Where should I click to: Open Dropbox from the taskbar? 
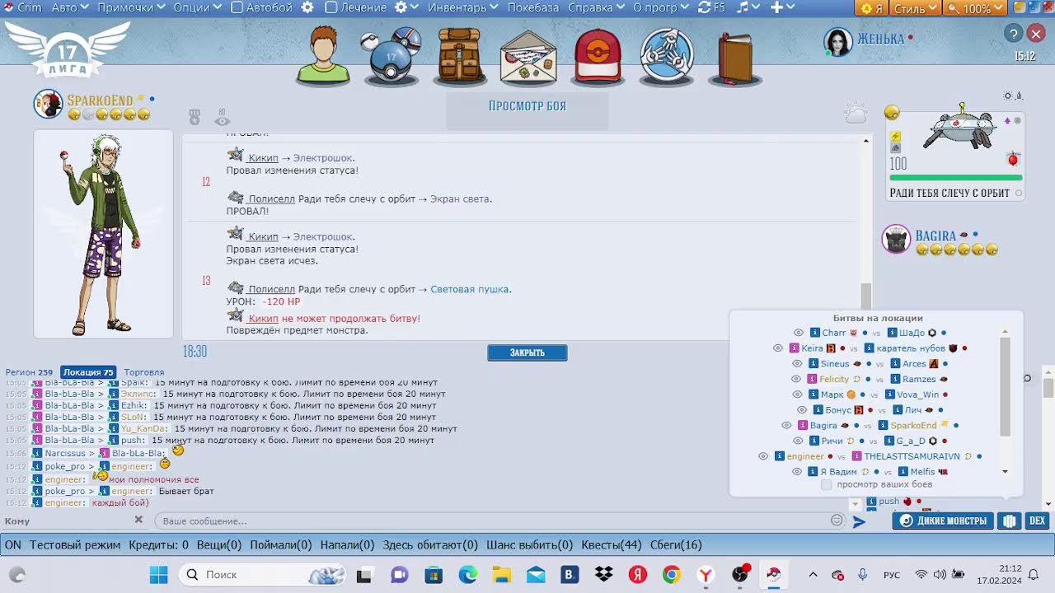tap(603, 574)
